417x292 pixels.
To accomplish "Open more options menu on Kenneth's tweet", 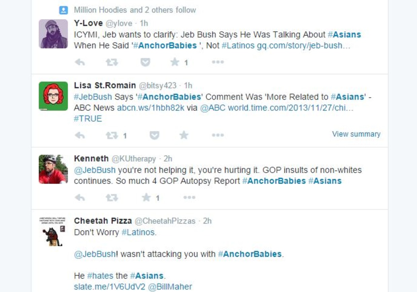I will [x=189, y=198].
